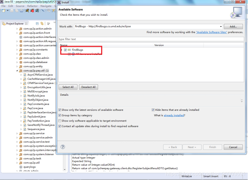Open the Edit menu
The width and height of the screenshot is (248, 180).
(10, 6)
